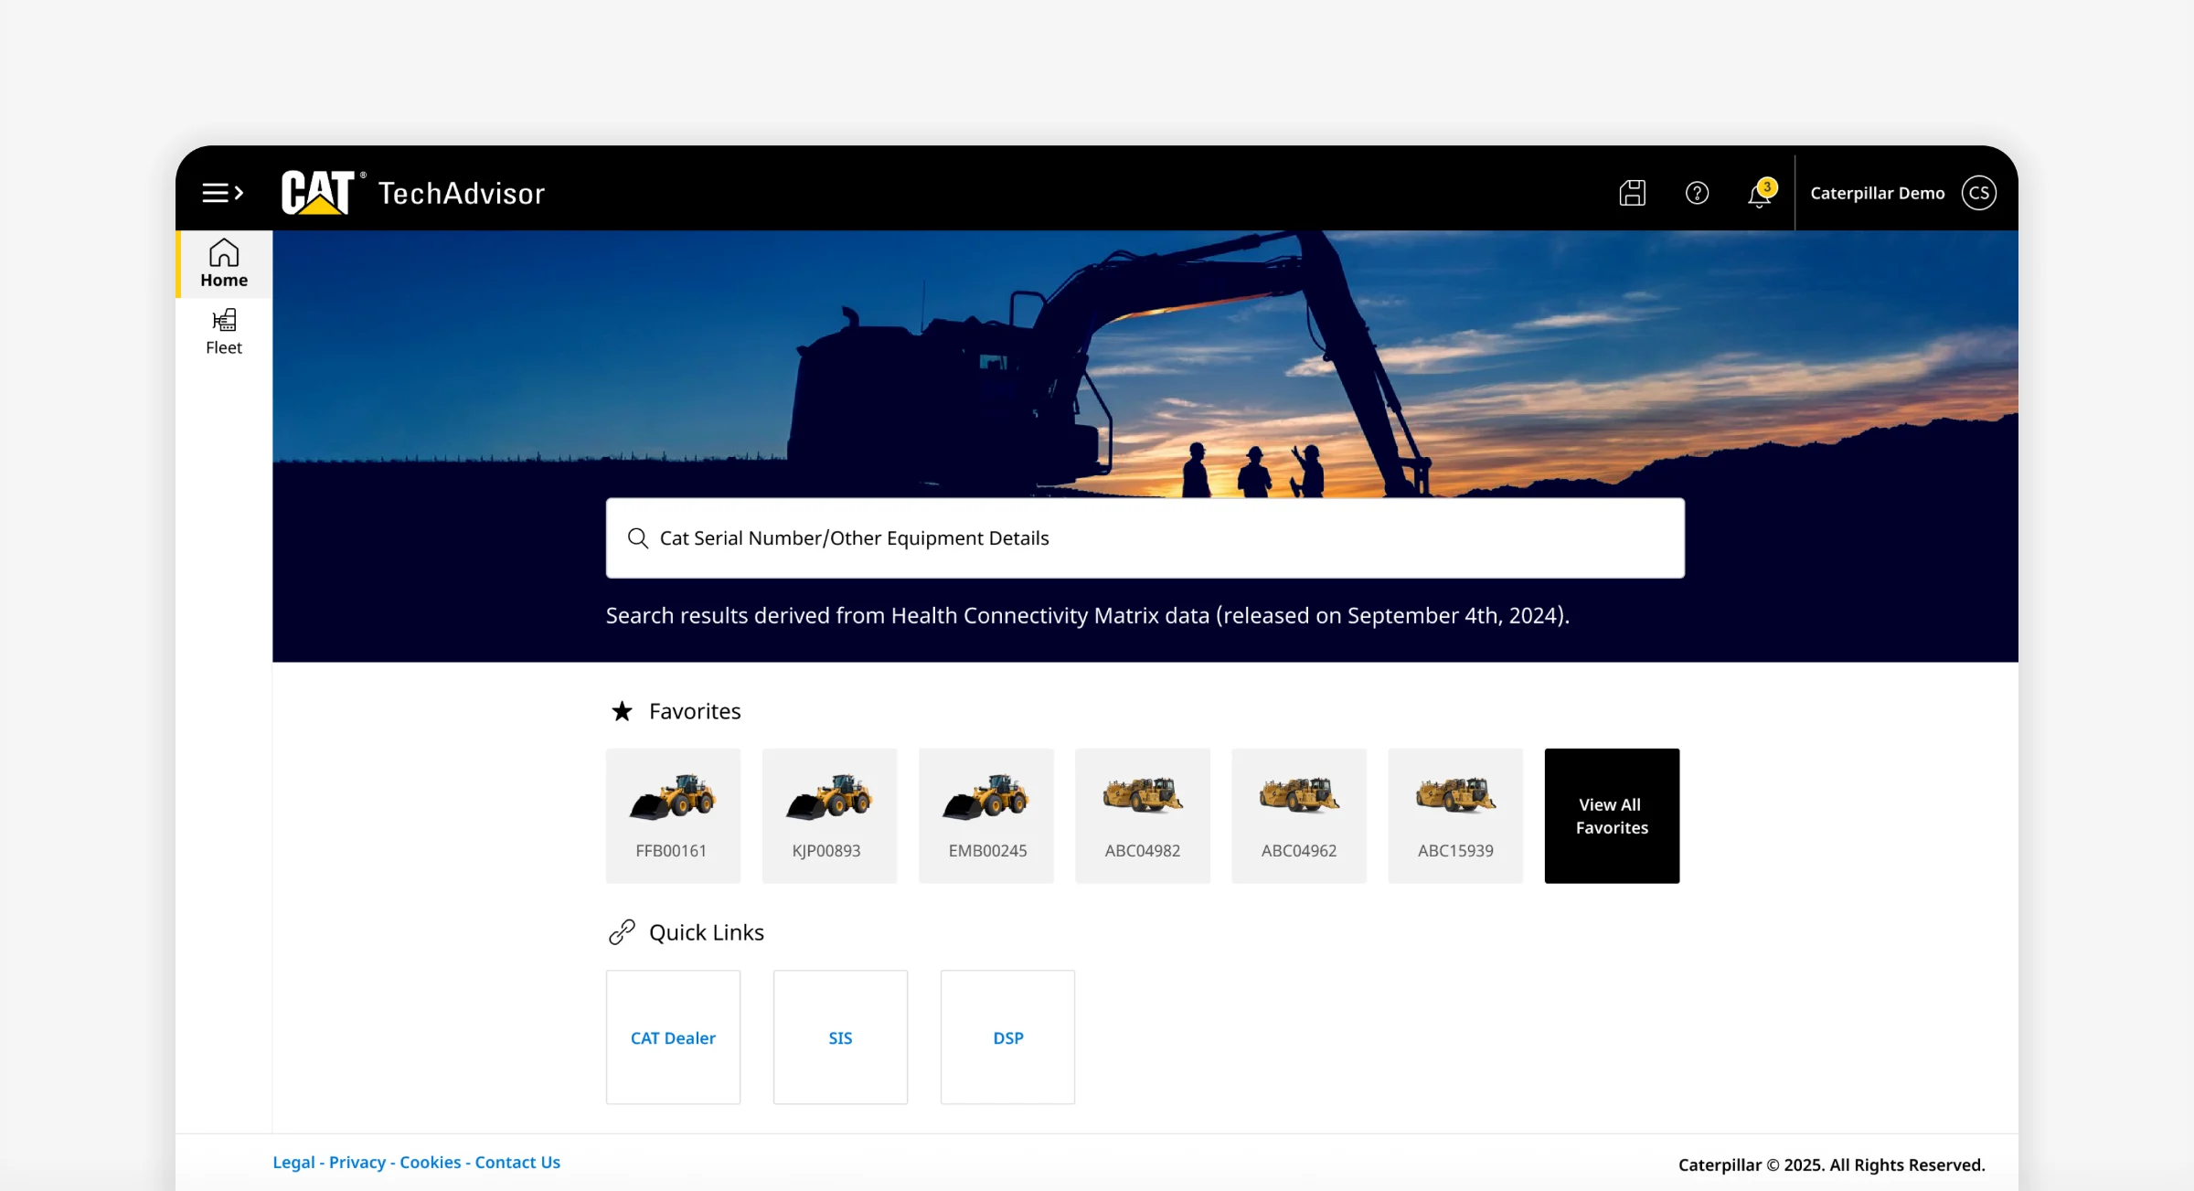Open the SIS quick link
The height and width of the screenshot is (1191, 2194).
point(840,1037)
